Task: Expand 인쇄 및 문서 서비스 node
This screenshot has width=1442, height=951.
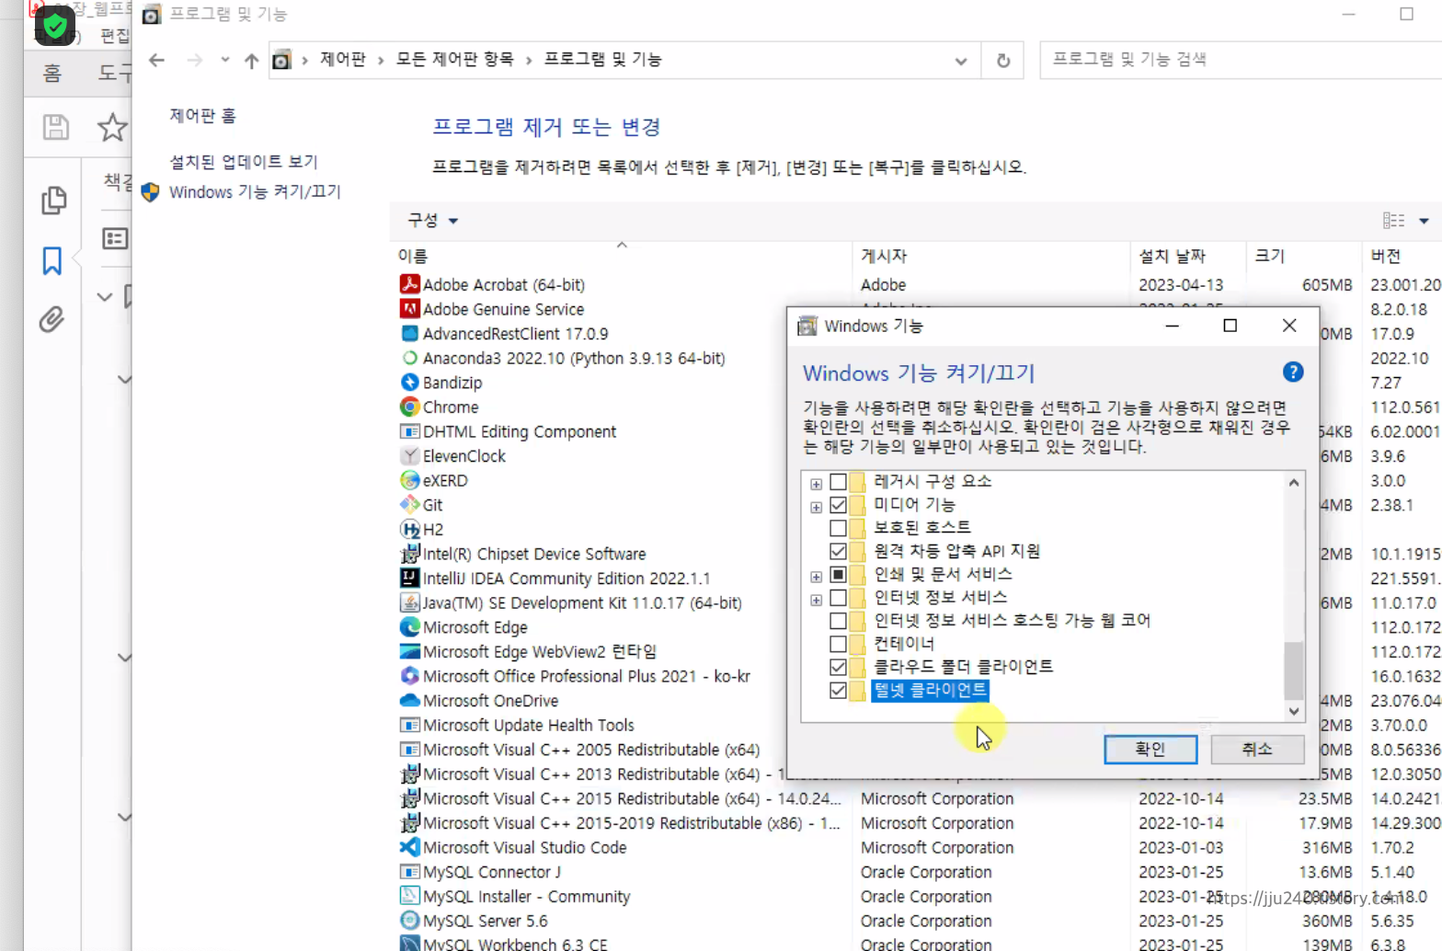Action: coord(816,577)
